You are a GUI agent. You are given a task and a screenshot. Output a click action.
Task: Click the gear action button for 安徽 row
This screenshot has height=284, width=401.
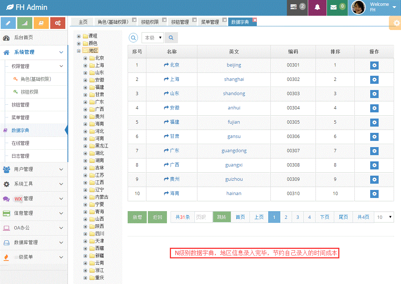[x=375, y=108]
